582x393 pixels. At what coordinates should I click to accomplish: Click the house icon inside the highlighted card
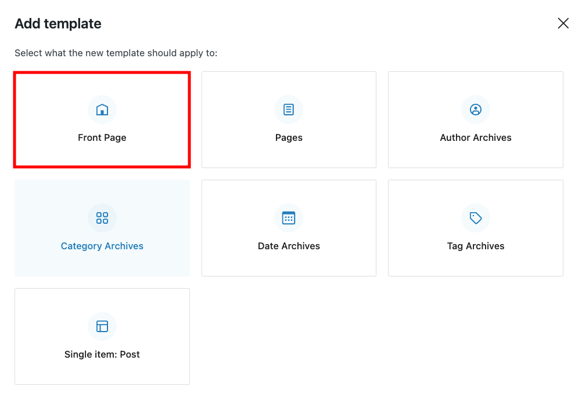[102, 110]
